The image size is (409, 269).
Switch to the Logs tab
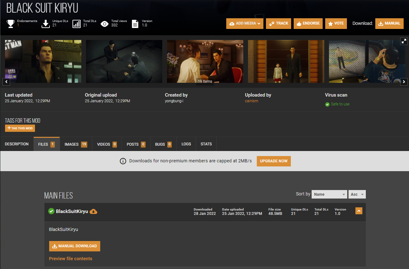pos(186,144)
